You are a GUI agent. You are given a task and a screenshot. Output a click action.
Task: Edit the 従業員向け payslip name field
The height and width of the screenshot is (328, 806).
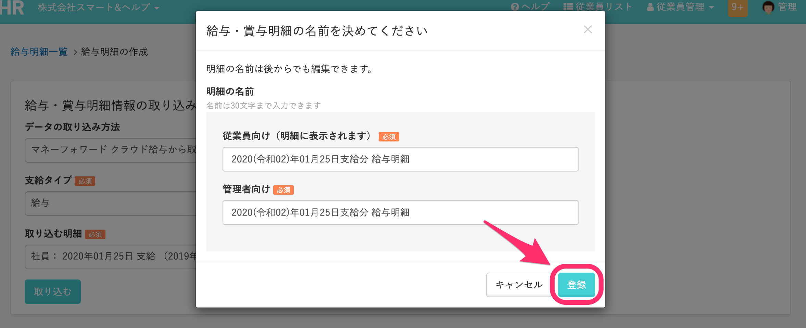coord(400,159)
